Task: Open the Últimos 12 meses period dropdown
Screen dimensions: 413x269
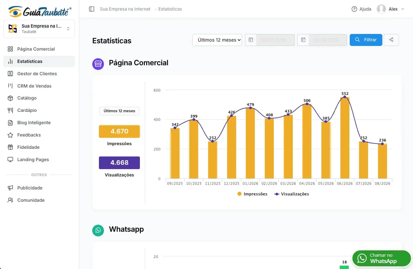Action: (x=217, y=40)
